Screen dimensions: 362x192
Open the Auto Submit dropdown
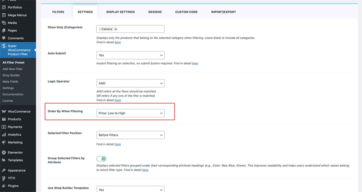(x=130, y=55)
